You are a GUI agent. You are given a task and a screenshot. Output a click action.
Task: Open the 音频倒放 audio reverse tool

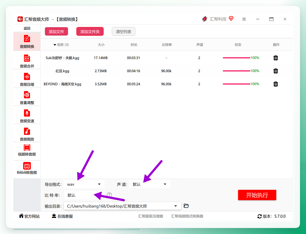click(x=27, y=134)
